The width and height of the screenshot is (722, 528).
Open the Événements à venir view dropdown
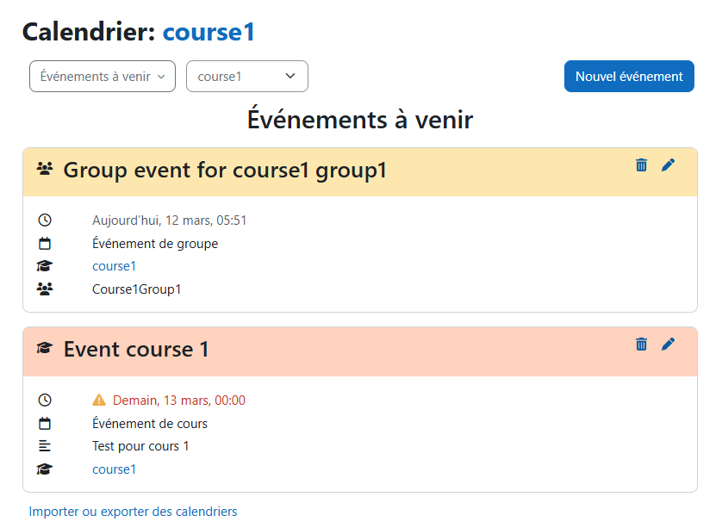(103, 77)
